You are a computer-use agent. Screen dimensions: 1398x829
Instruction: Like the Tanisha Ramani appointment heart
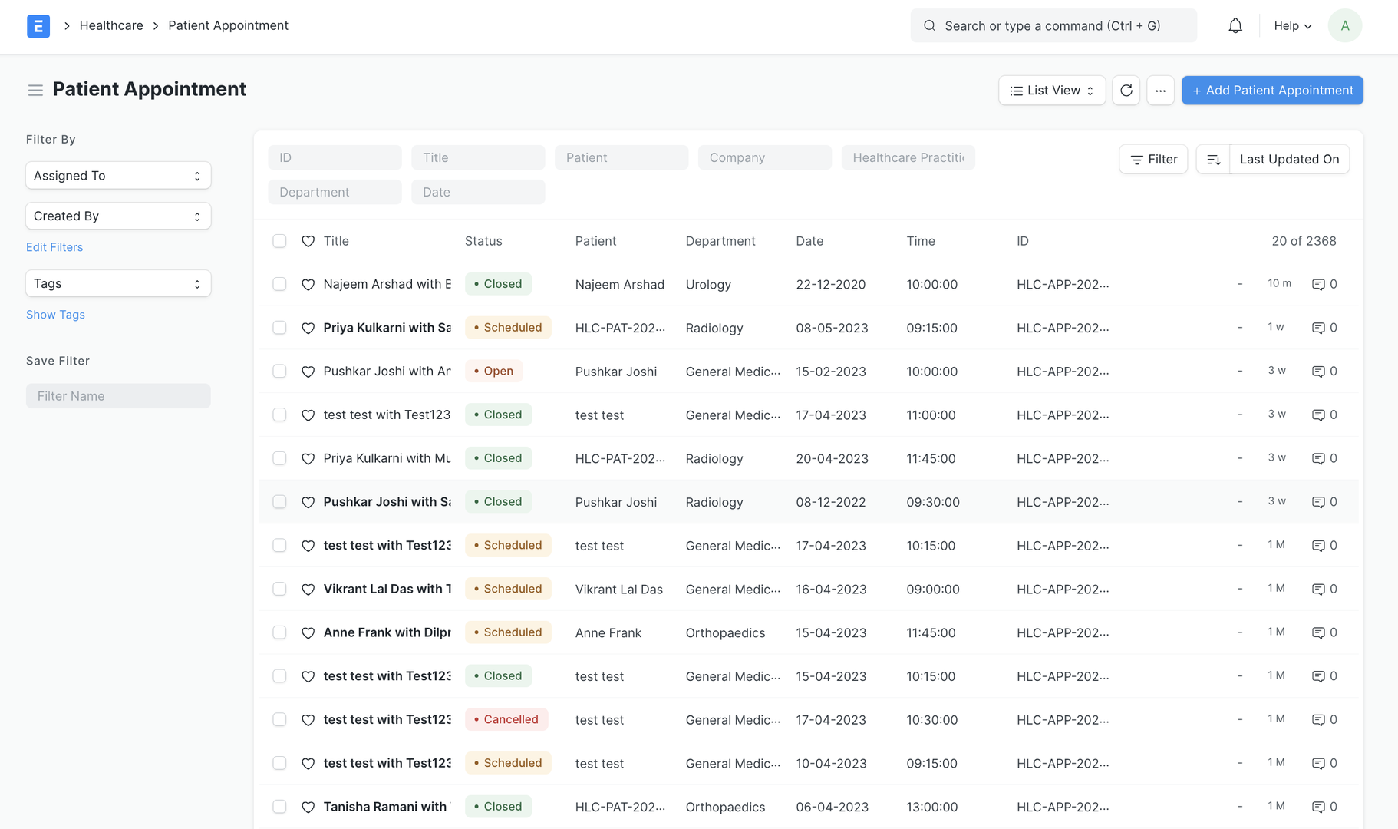308,808
